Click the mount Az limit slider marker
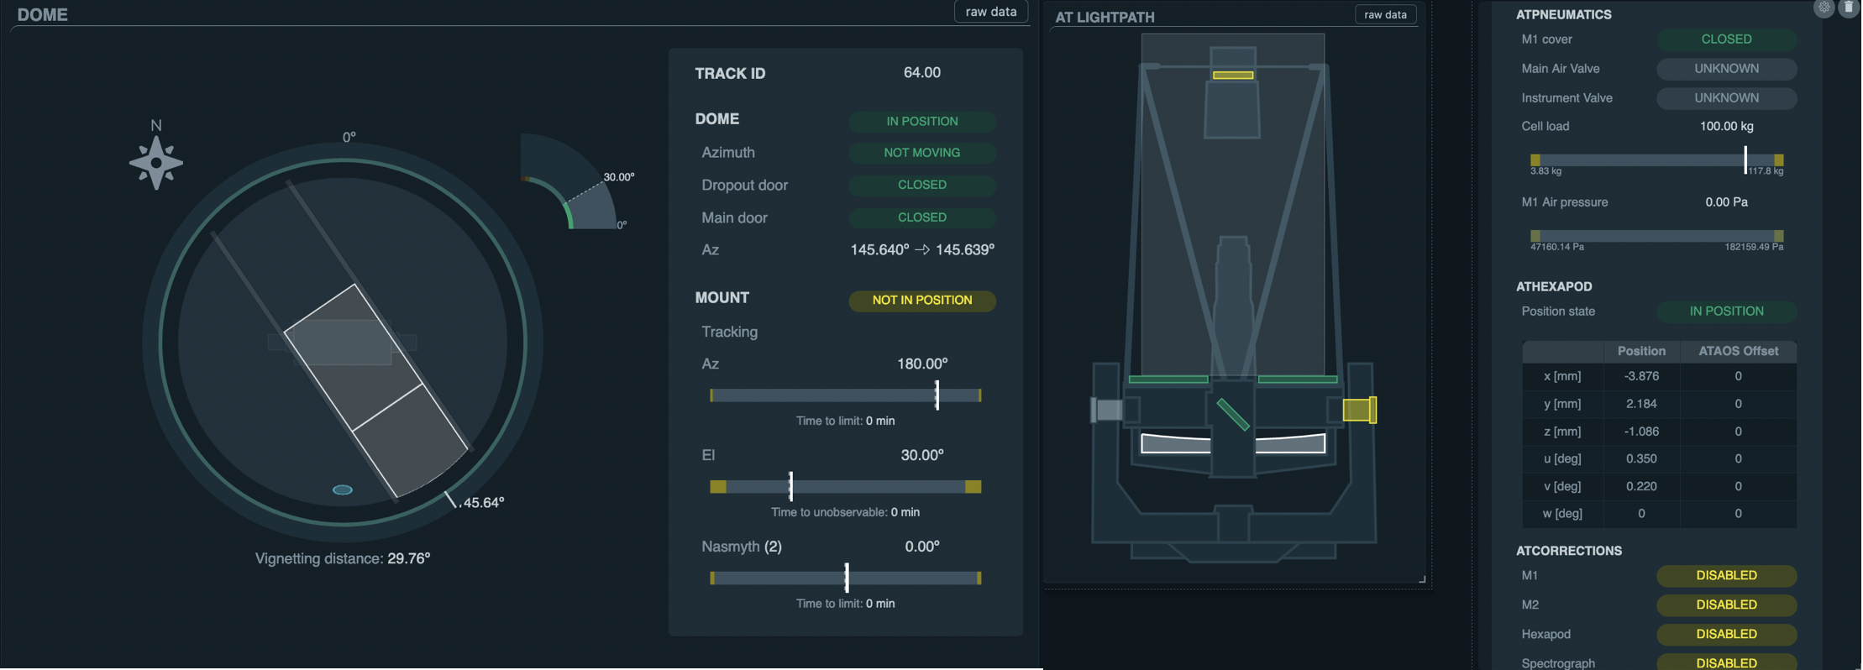 click(937, 395)
